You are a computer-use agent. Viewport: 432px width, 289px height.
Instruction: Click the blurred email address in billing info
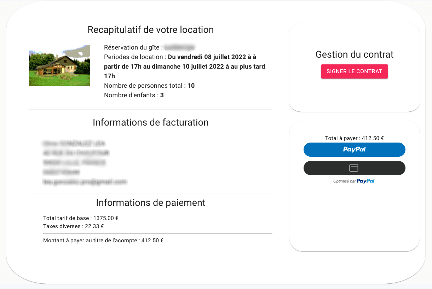[x=85, y=182]
